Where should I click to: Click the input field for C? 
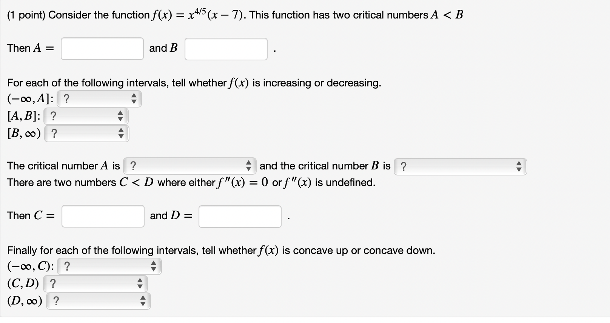(103, 216)
